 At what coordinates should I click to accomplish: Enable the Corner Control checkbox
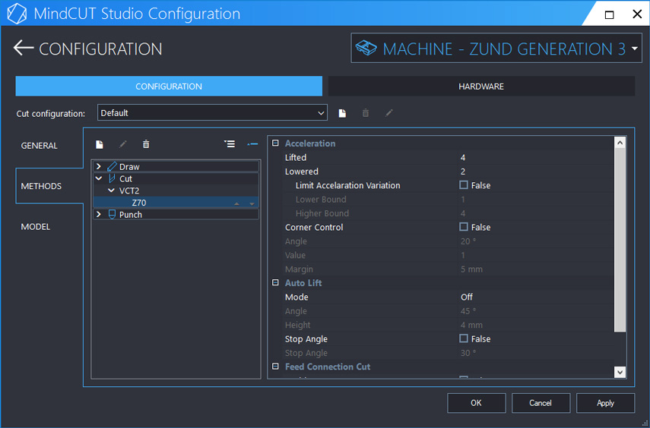464,227
